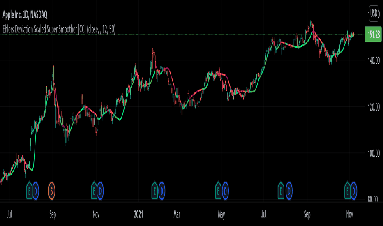Open the last dividend D marker under the 151.28 price
The height and width of the screenshot is (226, 383).
pos(353,191)
